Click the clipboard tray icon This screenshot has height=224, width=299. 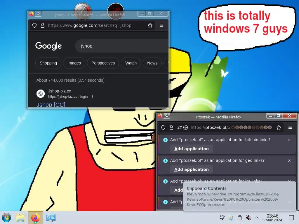point(240,218)
